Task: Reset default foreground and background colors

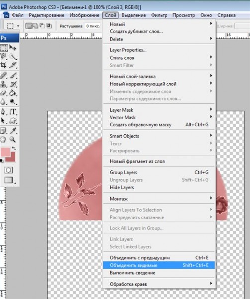Action: pos(1,161)
